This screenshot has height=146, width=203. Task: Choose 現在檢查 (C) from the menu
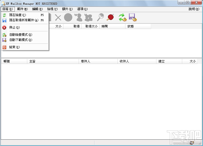pos(25,15)
